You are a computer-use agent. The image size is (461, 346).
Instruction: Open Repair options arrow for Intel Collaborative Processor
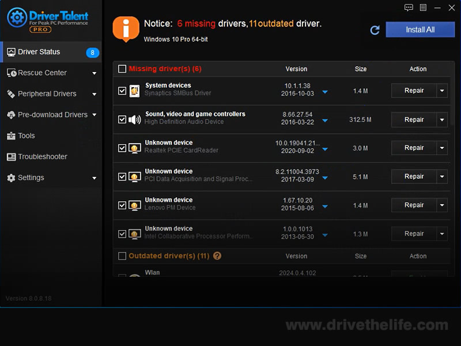coord(442,234)
